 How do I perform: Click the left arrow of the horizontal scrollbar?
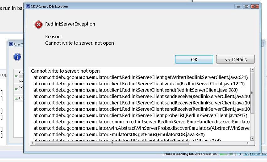coord(33,143)
